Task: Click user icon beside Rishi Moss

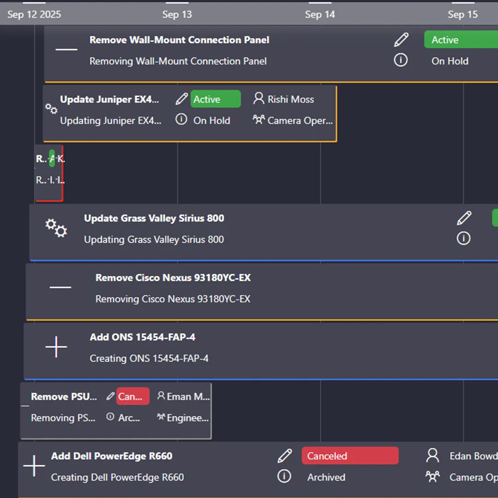Action: tap(259, 99)
